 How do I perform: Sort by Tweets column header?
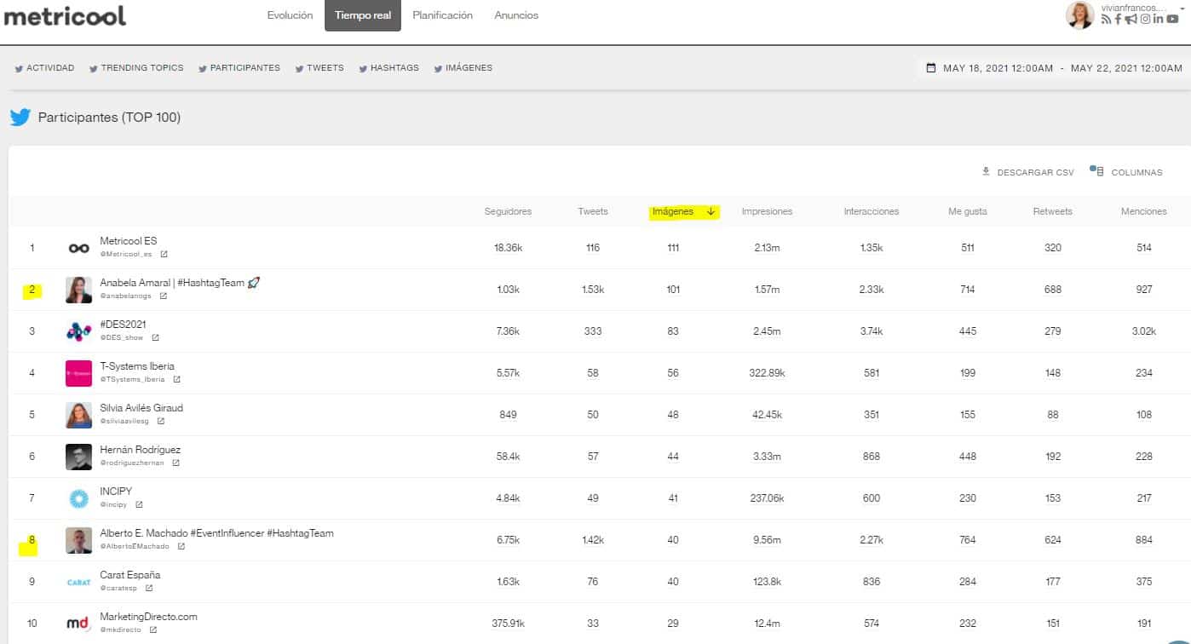click(593, 211)
